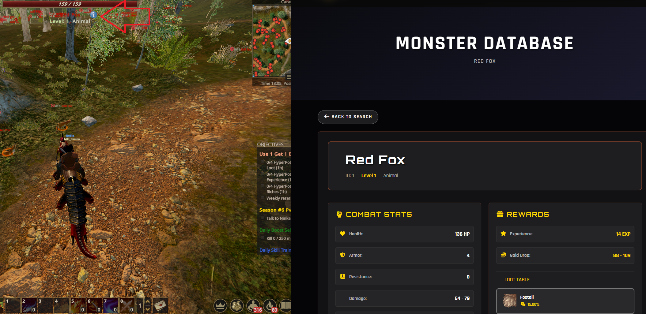This screenshot has height=314, width=646.
Task: Open the crown menu icon
Action: click(220, 305)
